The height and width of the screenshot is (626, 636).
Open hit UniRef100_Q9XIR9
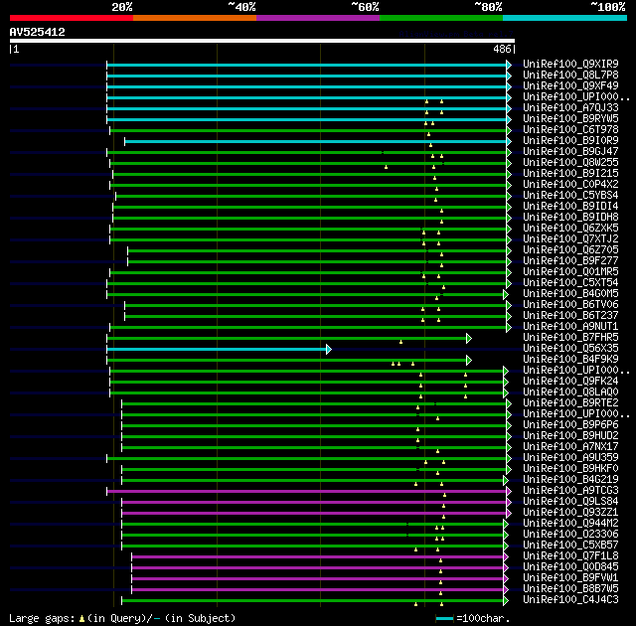570,64
